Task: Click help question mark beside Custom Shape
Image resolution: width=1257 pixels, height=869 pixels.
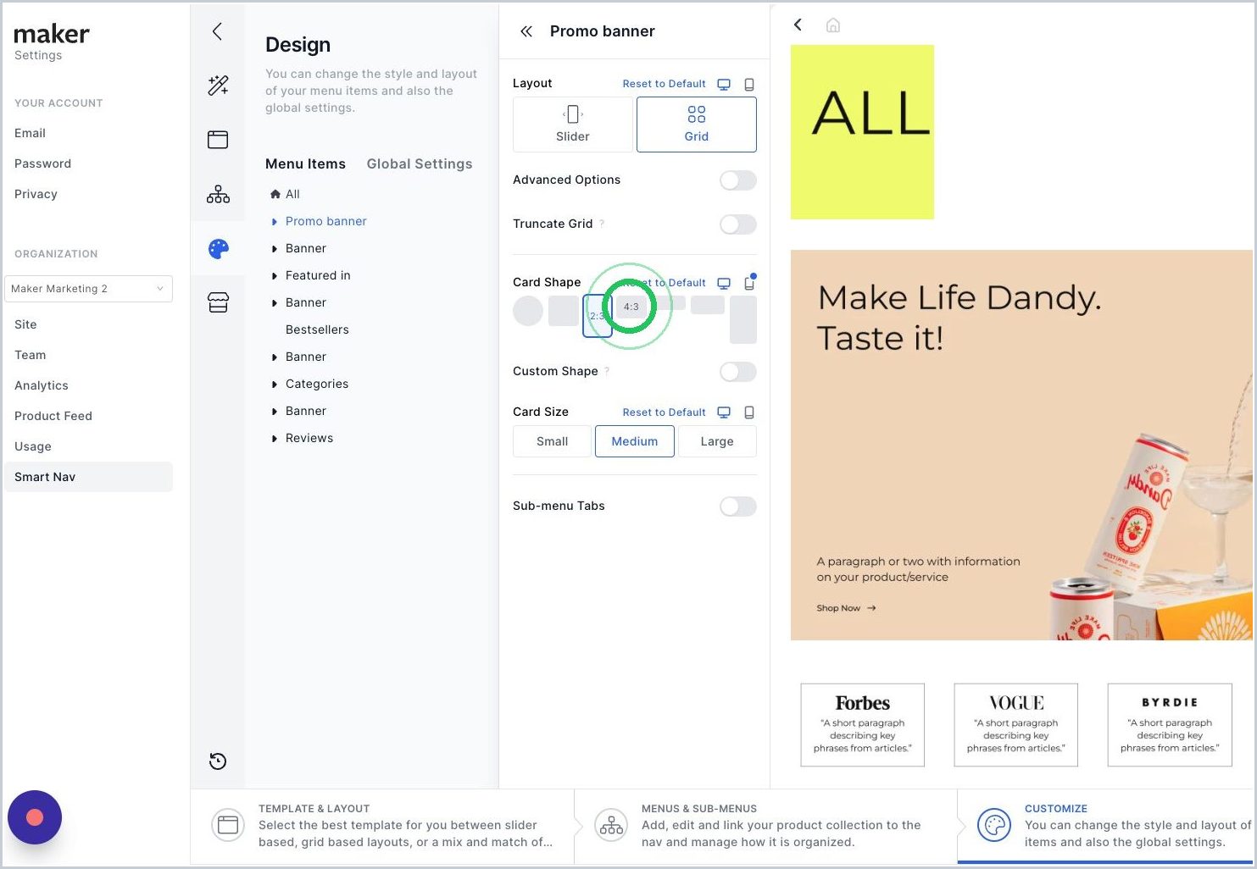Action: pos(607,371)
